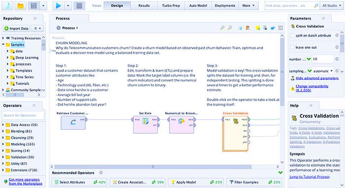Viewport: 345px width, 188px height.
Task: Collapse the Samples folder
Action: click(x=3, y=44)
